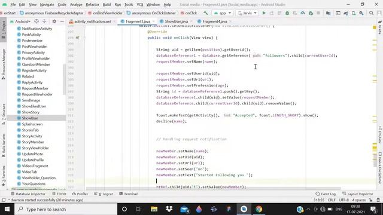The image size is (383, 215).
Task: Open the File menu
Action: [13, 4]
